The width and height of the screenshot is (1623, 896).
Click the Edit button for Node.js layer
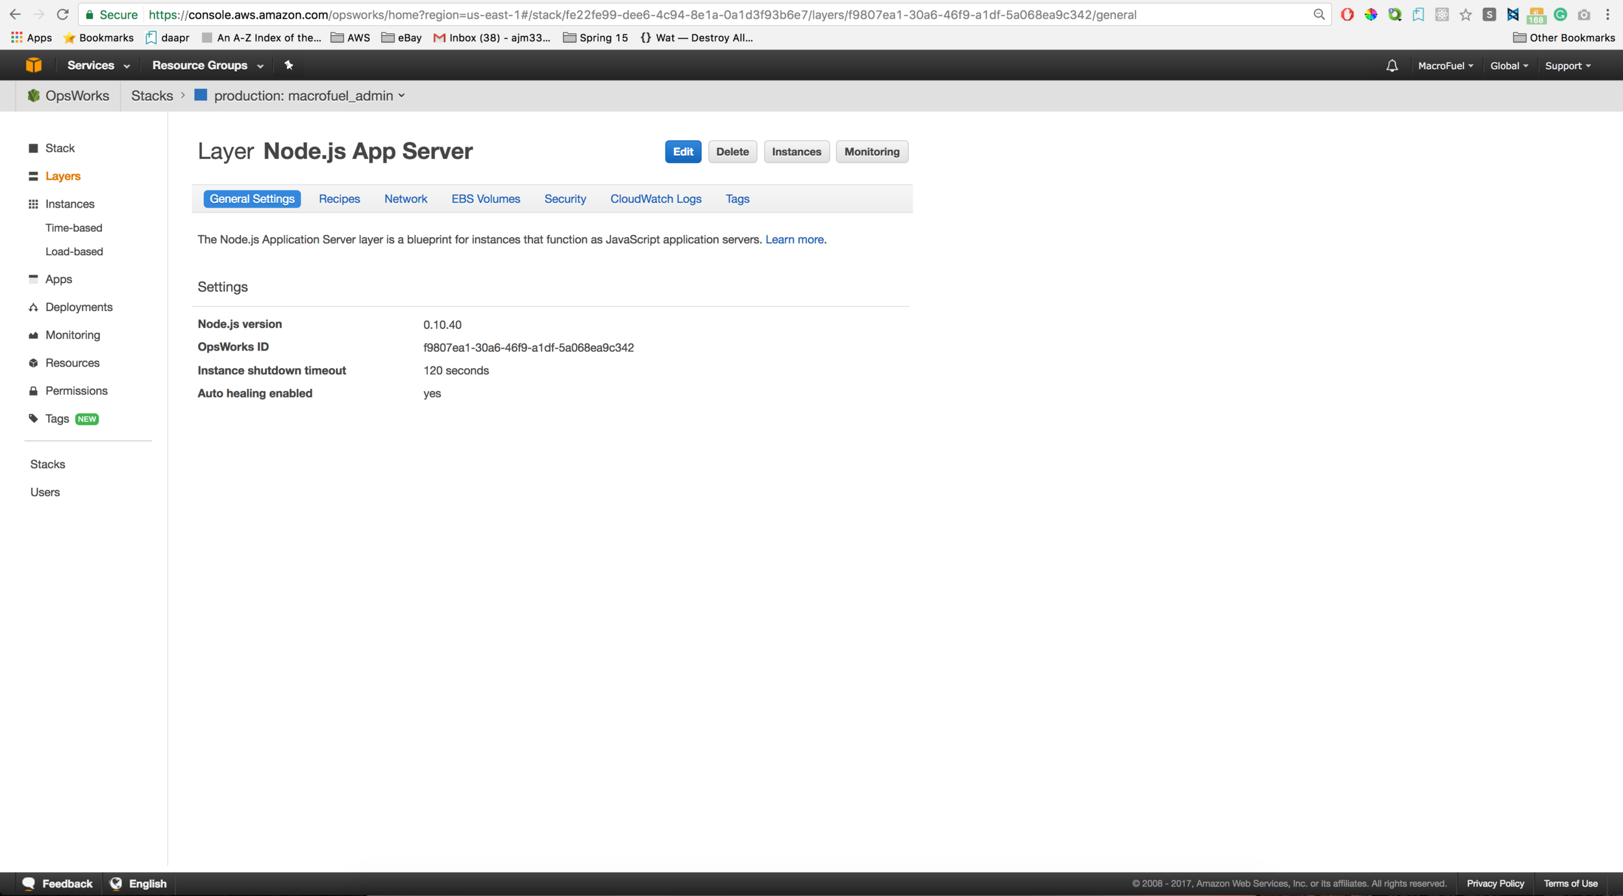683,151
